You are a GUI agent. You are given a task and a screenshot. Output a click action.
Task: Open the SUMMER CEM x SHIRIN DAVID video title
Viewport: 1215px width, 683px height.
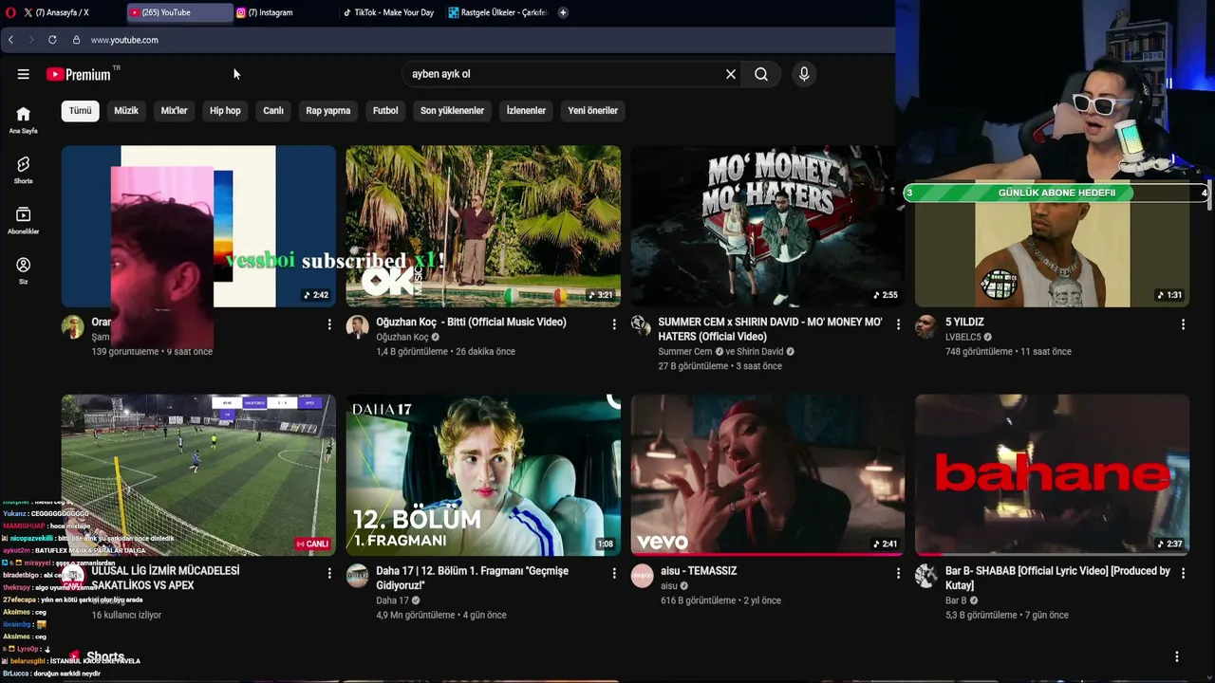click(770, 329)
